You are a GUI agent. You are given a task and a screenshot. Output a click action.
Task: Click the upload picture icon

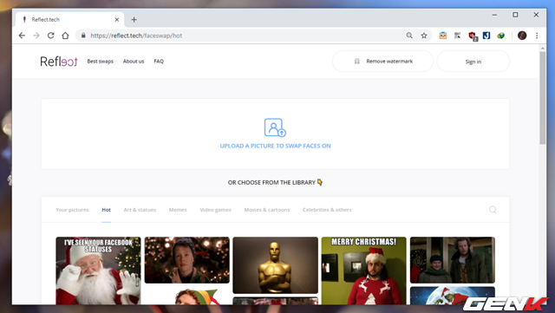coord(275,127)
